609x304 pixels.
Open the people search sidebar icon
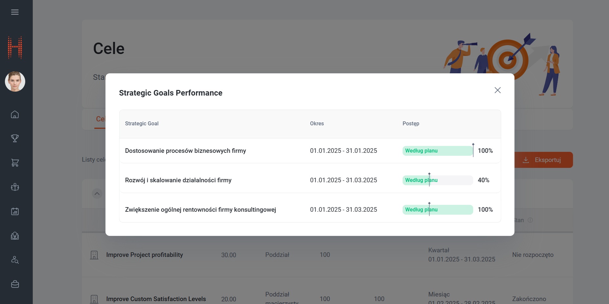coord(15,260)
